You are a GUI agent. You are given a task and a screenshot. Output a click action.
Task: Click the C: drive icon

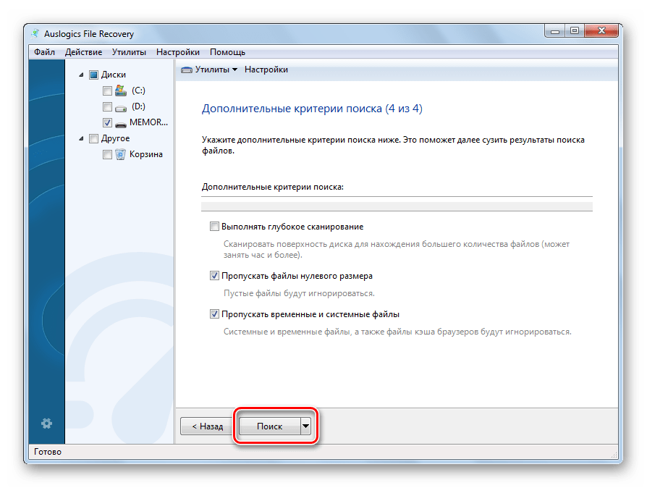click(121, 91)
